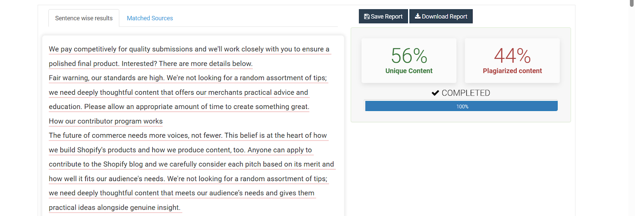Image resolution: width=635 pixels, height=216 pixels.
Task: Click sentence "The future of commerce needs more voices"
Action: pyautogui.click(x=135, y=136)
